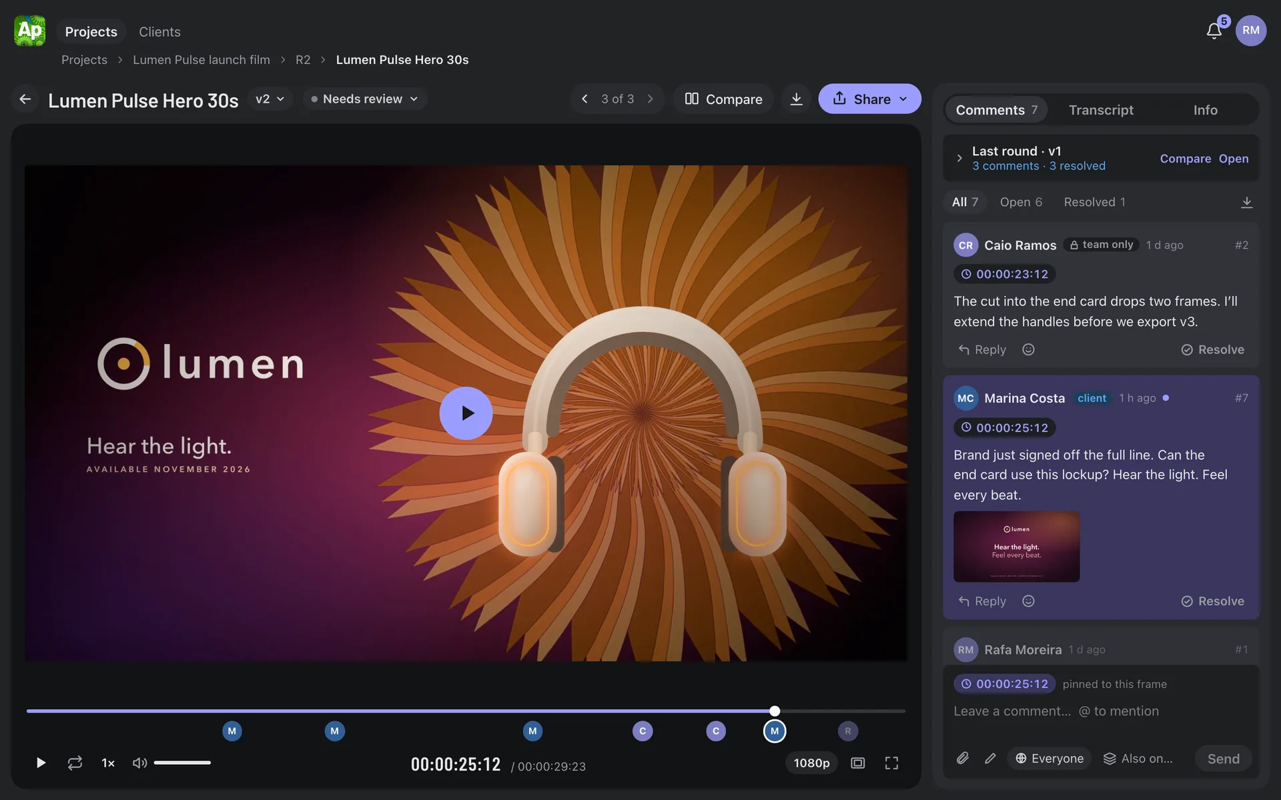Mute the volume speaker icon
The width and height of the screenshot is (1281, 800).
(x=139, y=763)
